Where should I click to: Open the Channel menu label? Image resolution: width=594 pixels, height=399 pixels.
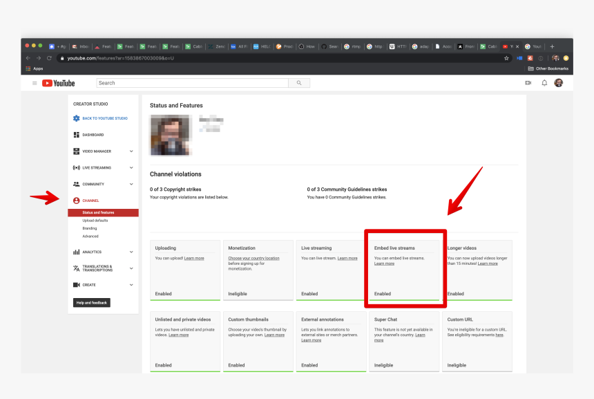(x=90, y=201)
